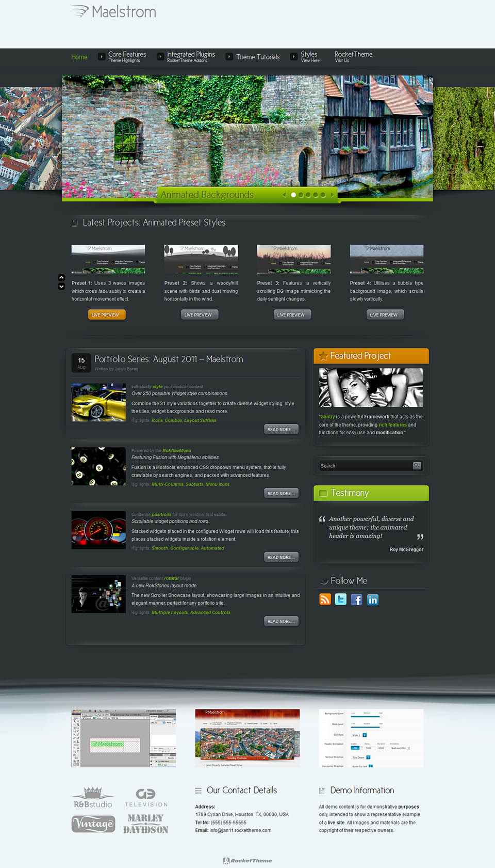Click the search magnifier icon button

[417, 466]
